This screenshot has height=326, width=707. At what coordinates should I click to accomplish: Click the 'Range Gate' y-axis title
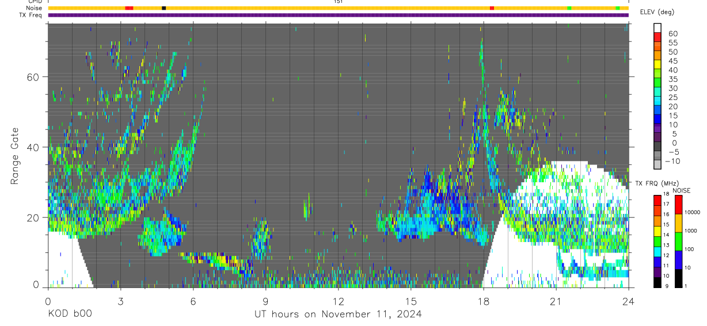[14, 156]
